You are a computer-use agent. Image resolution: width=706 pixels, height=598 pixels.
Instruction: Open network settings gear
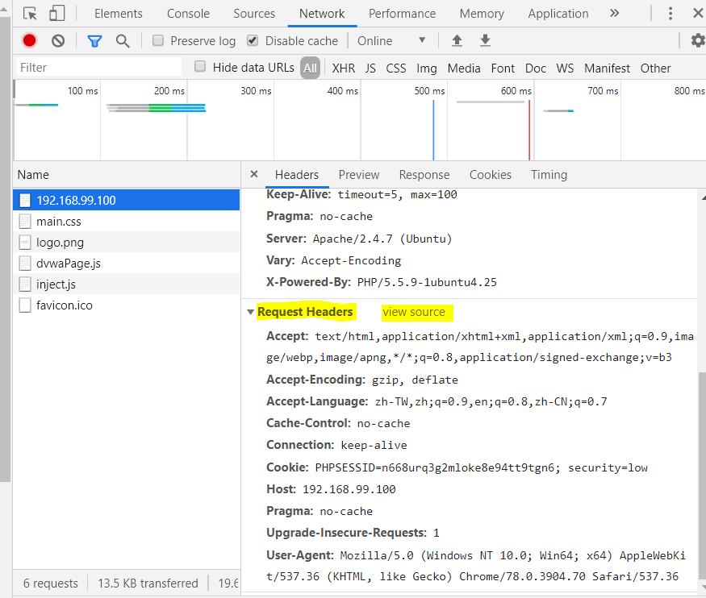[x=699, y=40]
